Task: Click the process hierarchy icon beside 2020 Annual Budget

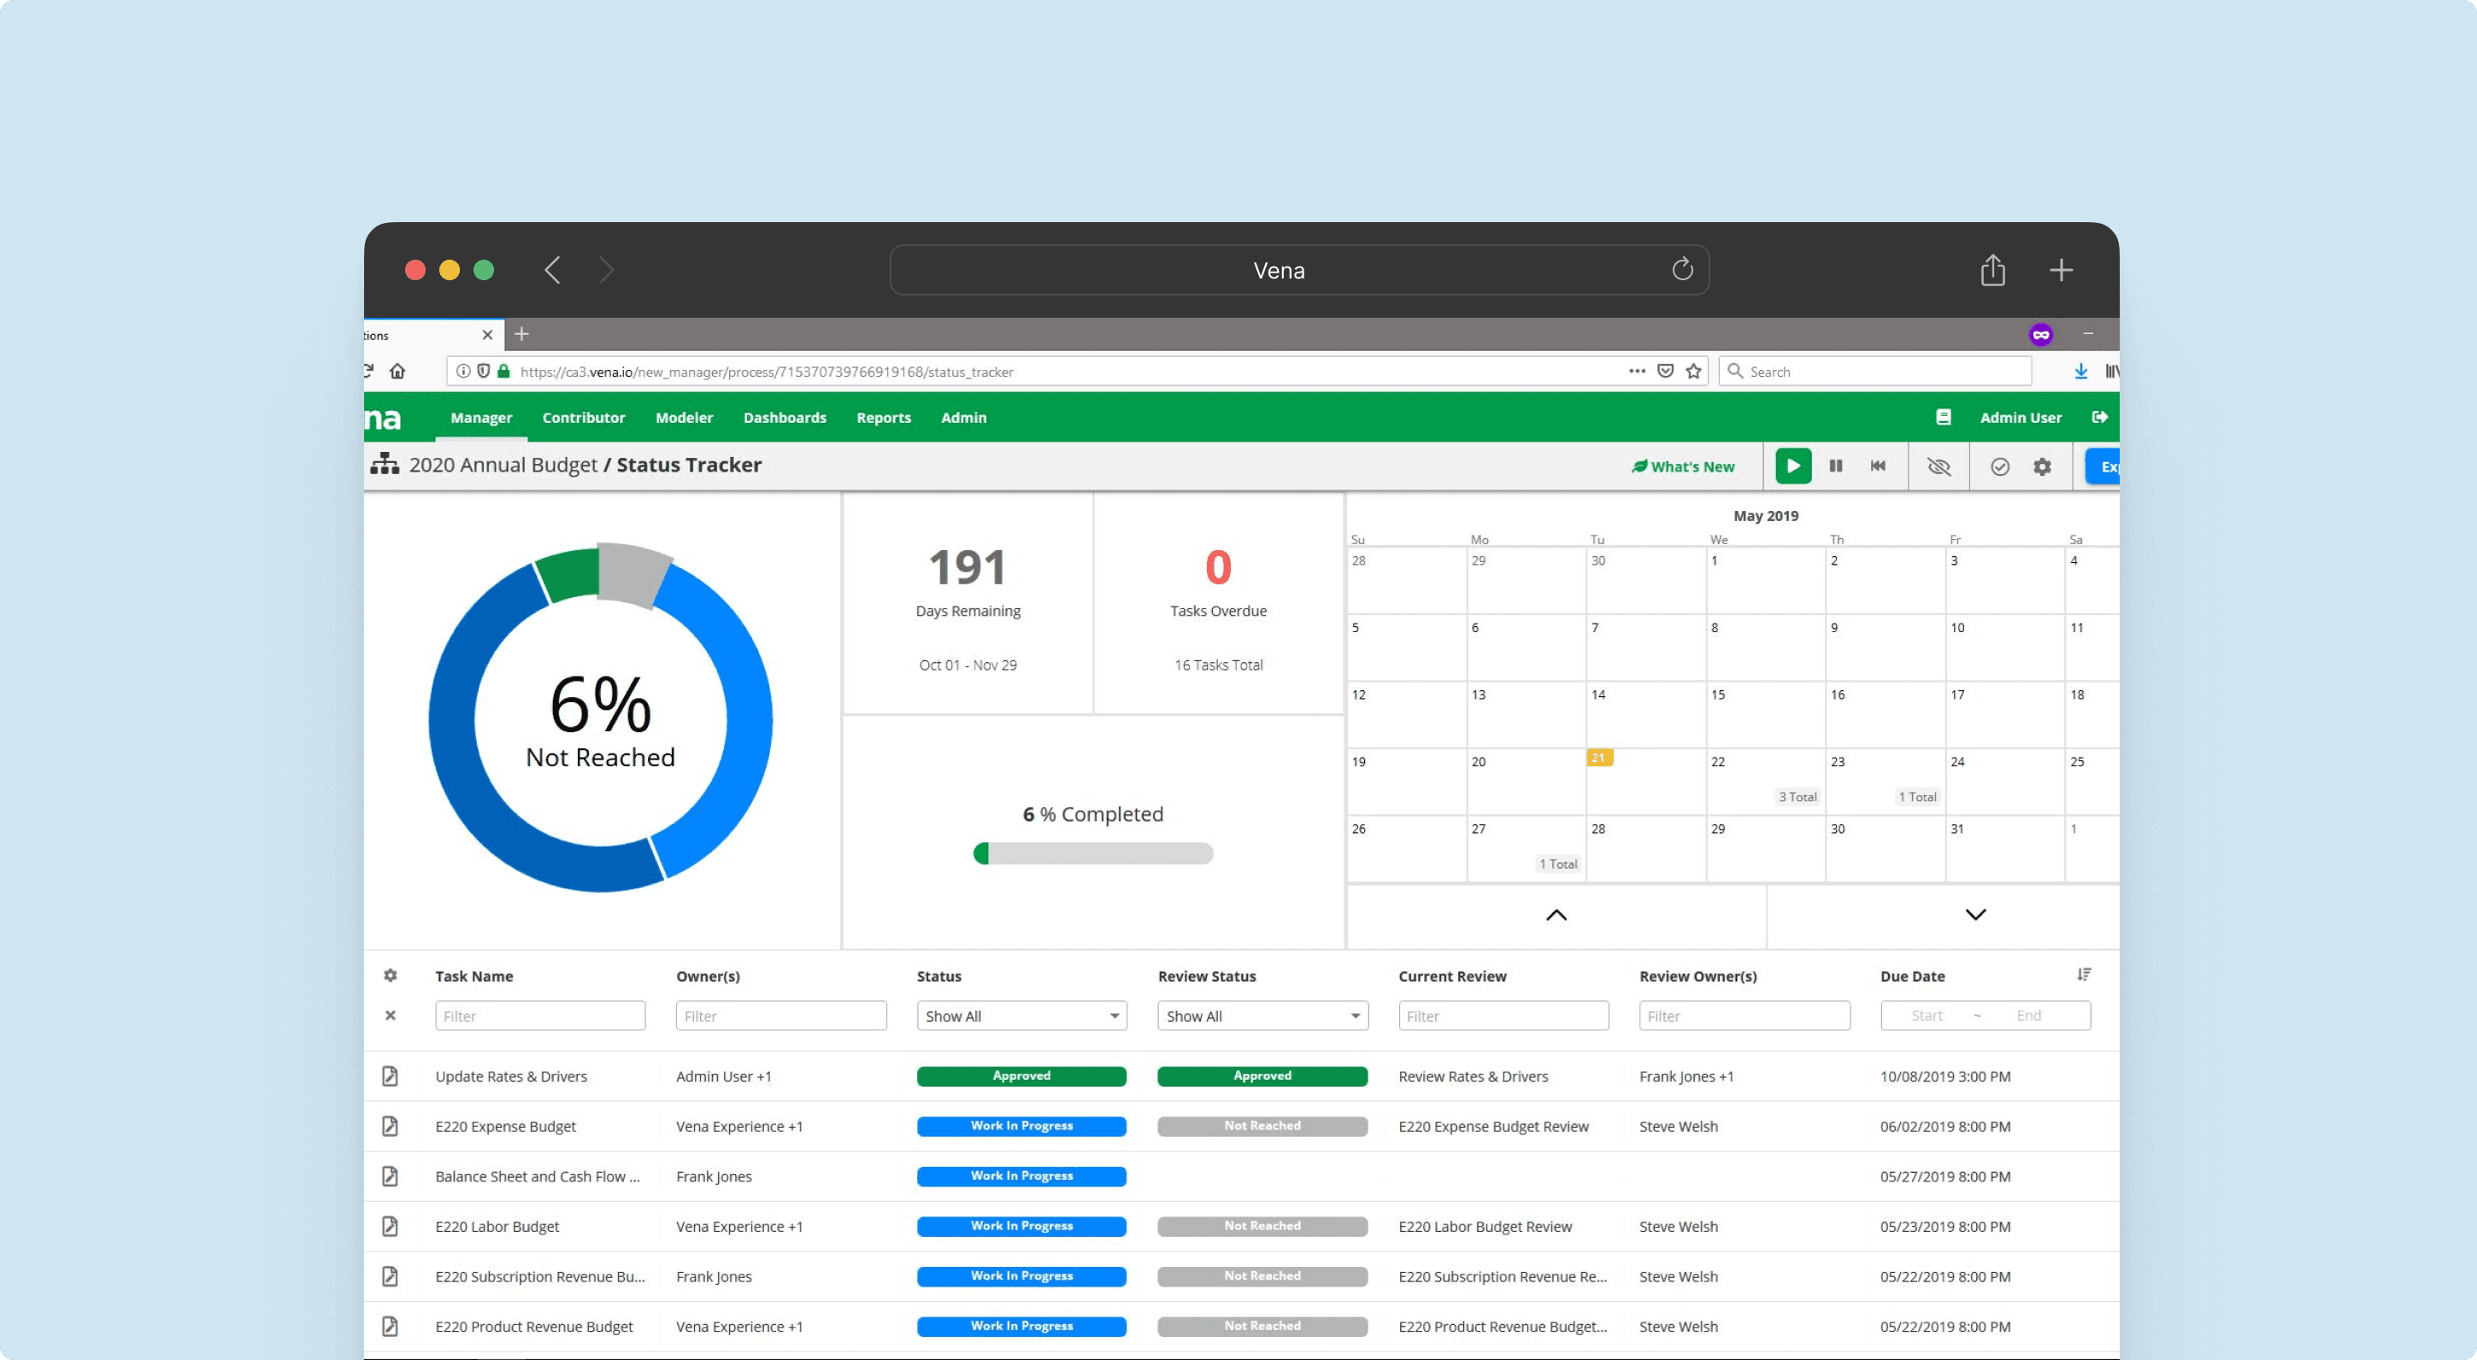Action: 385,464
